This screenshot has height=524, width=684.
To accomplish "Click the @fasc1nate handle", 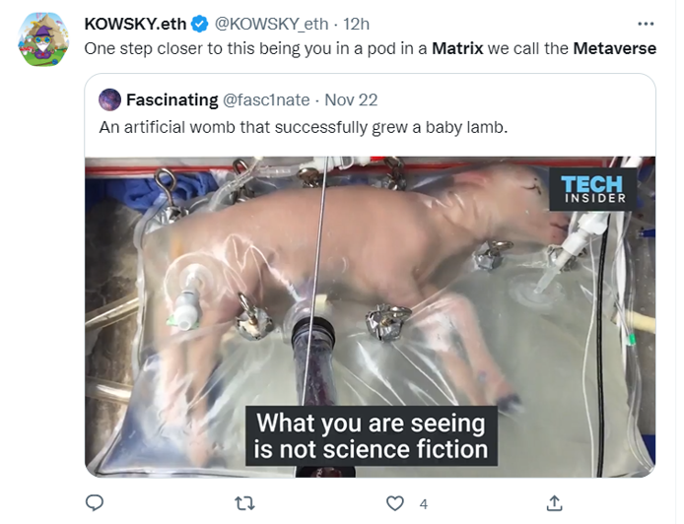I will tap(264, 99).
